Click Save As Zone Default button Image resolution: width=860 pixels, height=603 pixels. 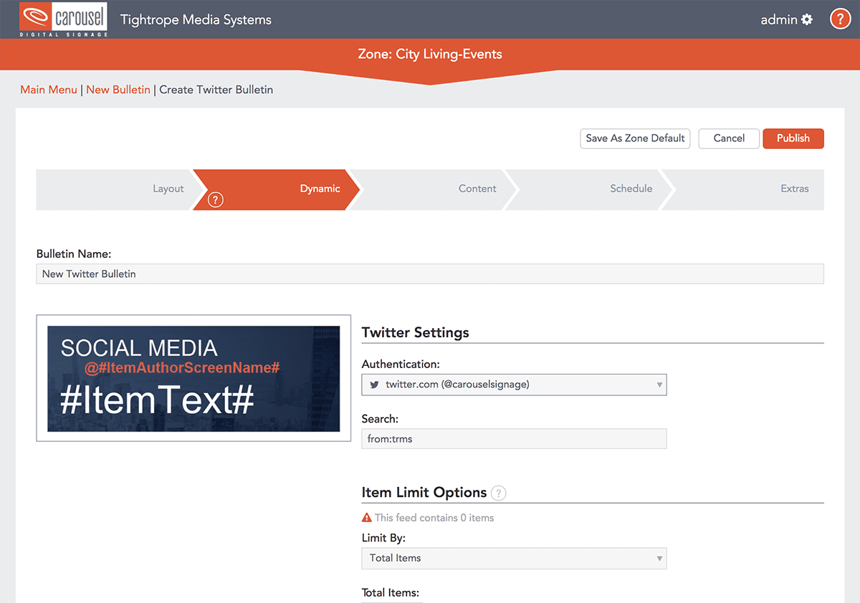click(635, 138)
